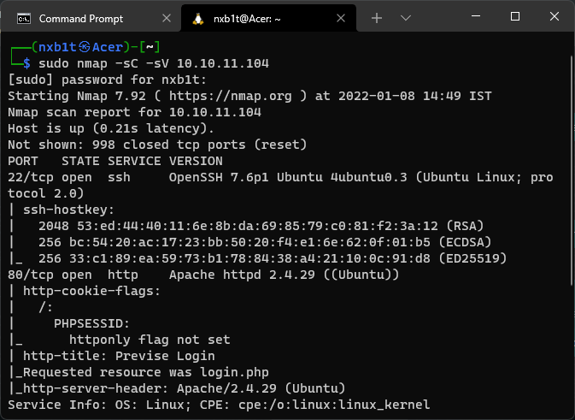Minimize the terminal window
This screenshot has width=575, height=420.
point(475,16)
